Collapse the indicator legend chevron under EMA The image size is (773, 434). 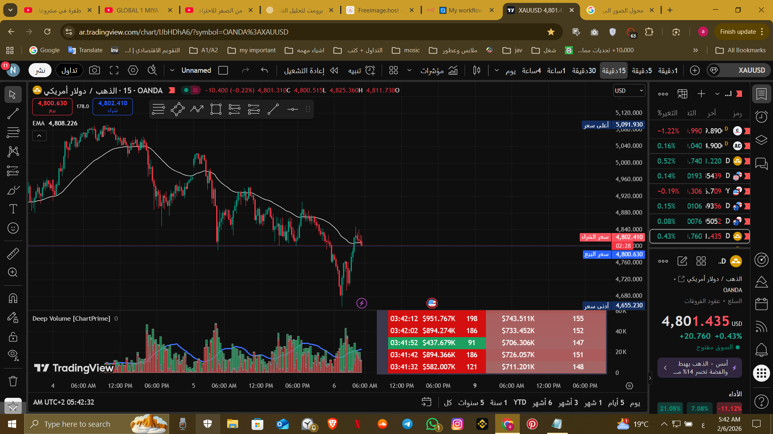click(x=39, y=136)
